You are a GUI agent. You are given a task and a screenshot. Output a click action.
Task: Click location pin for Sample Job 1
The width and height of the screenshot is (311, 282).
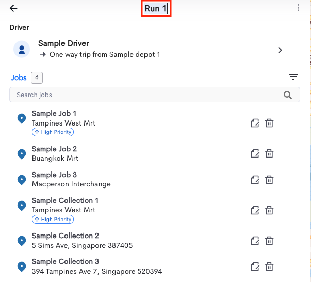(x=22, y=119)
